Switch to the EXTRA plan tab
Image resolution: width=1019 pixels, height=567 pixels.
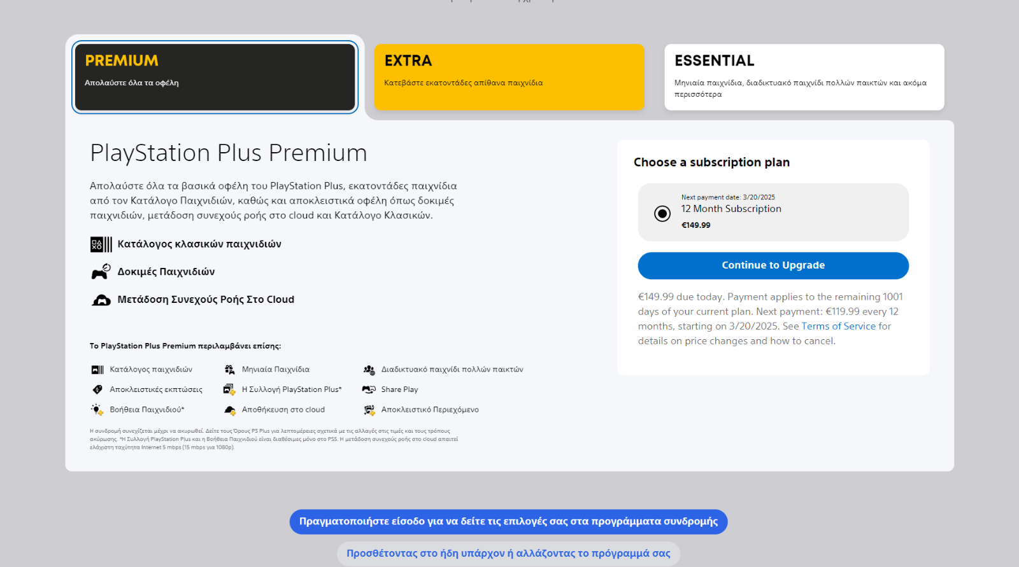(x=509, y=77)
